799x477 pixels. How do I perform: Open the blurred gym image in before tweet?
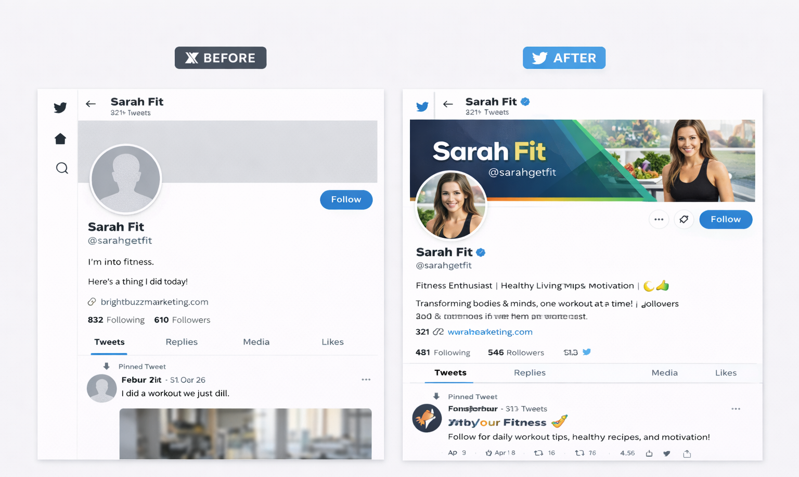(x=246, y=434)
